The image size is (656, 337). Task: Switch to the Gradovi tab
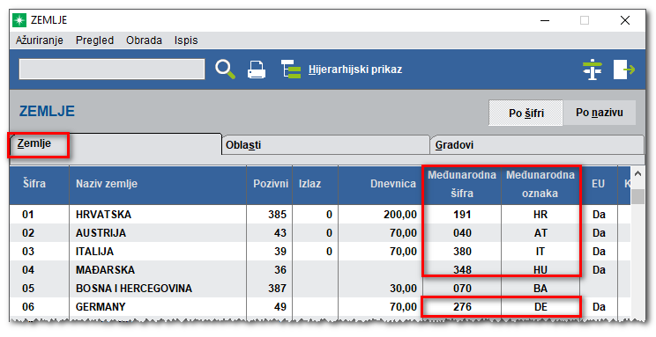[537, 145]
